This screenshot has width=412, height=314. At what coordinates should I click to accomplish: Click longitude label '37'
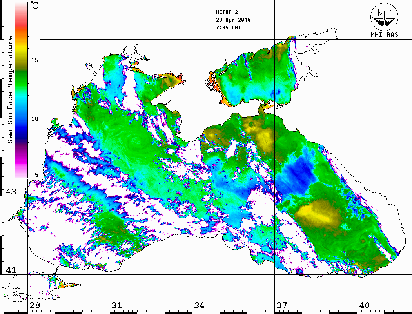point(282,305)
